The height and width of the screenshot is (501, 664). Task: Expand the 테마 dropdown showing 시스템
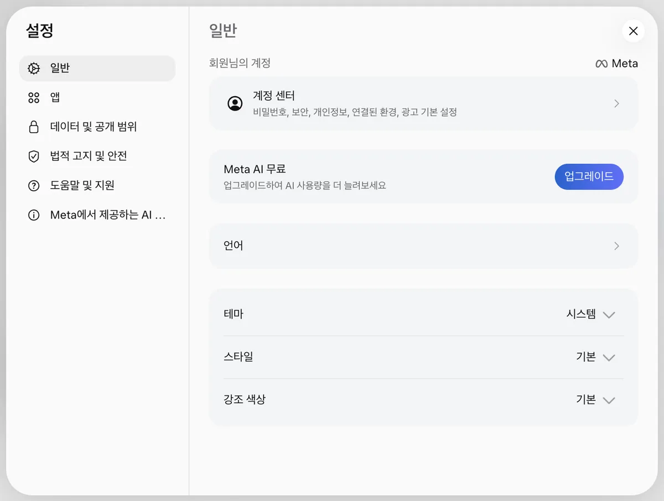click(590, 314)
